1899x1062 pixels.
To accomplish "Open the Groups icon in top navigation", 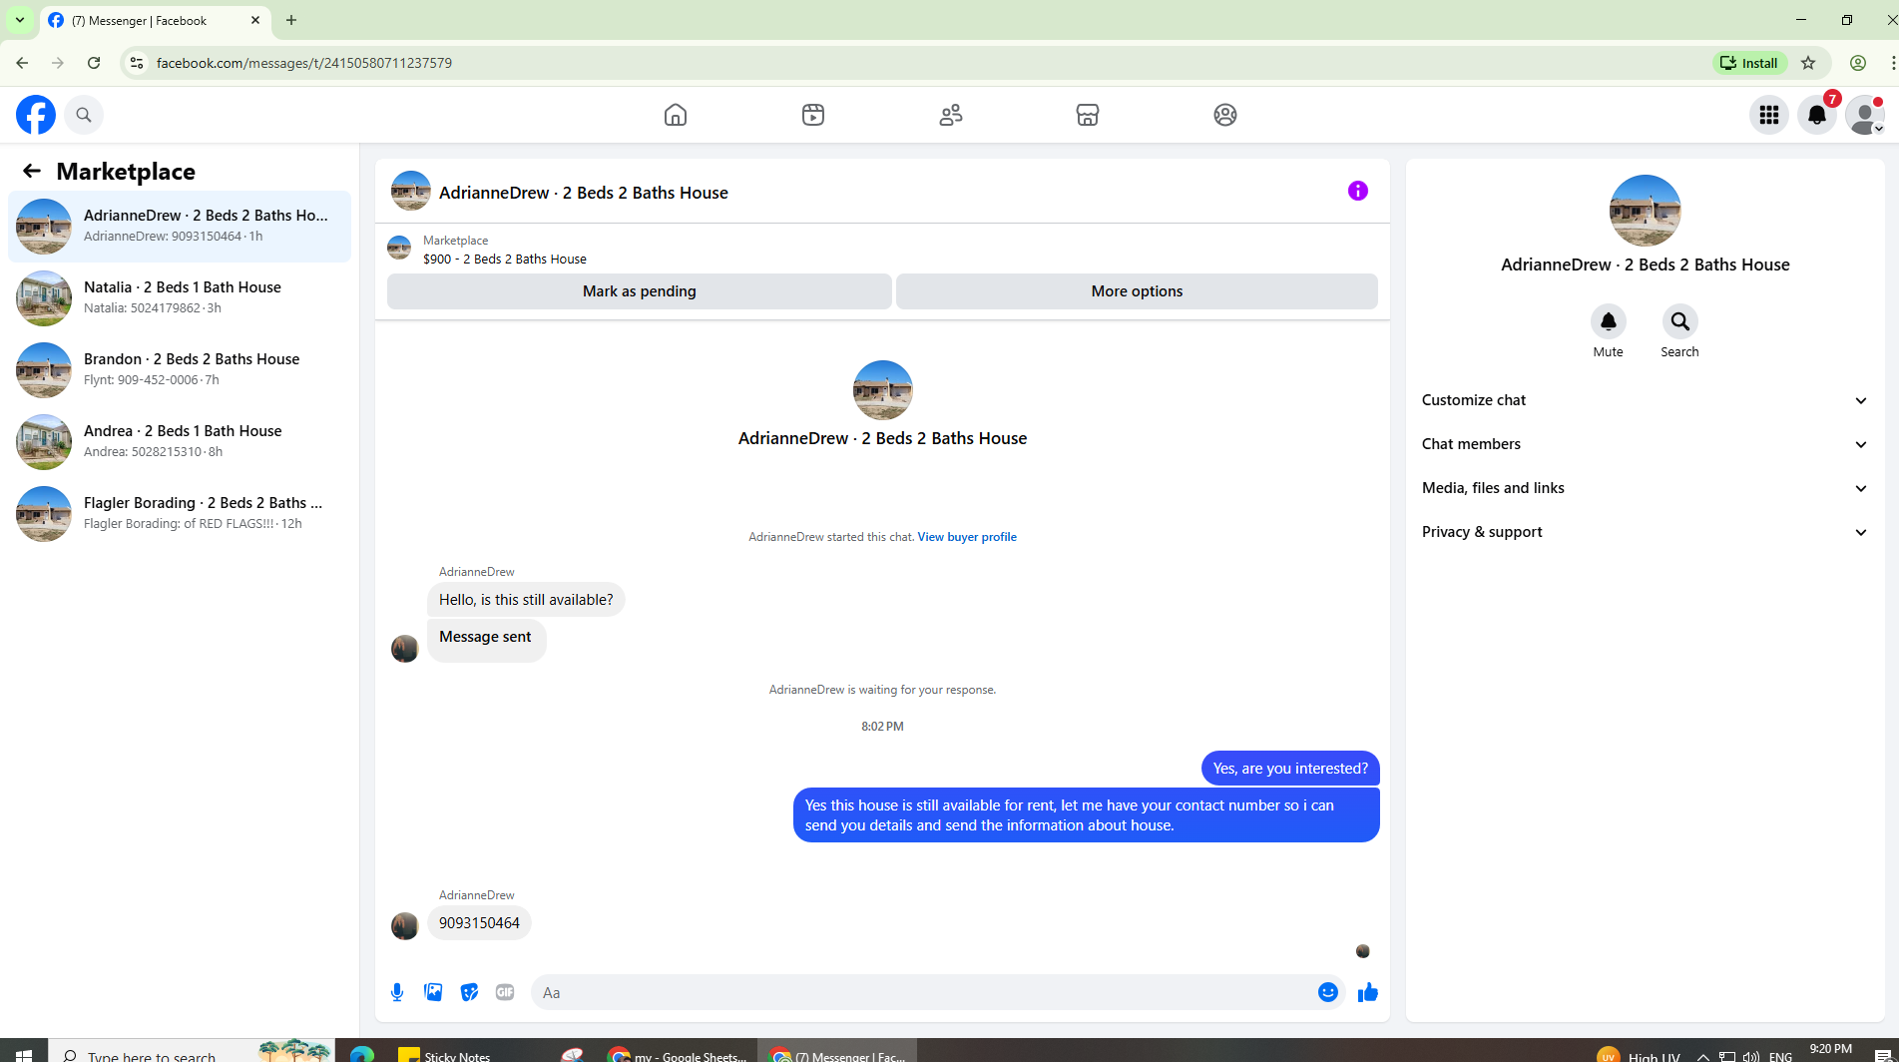I will pyautogui.click(x=1225, y=115).
